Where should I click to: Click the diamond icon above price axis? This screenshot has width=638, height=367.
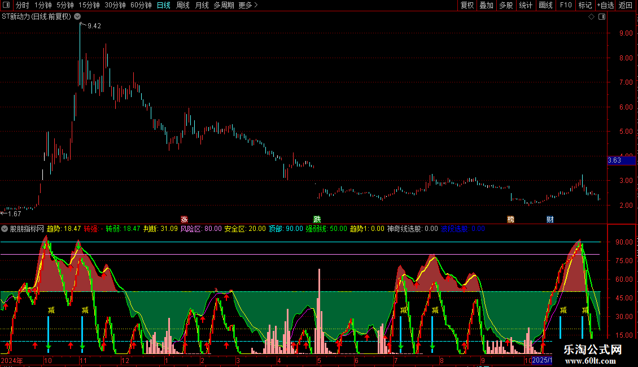(x=592, y=17)
